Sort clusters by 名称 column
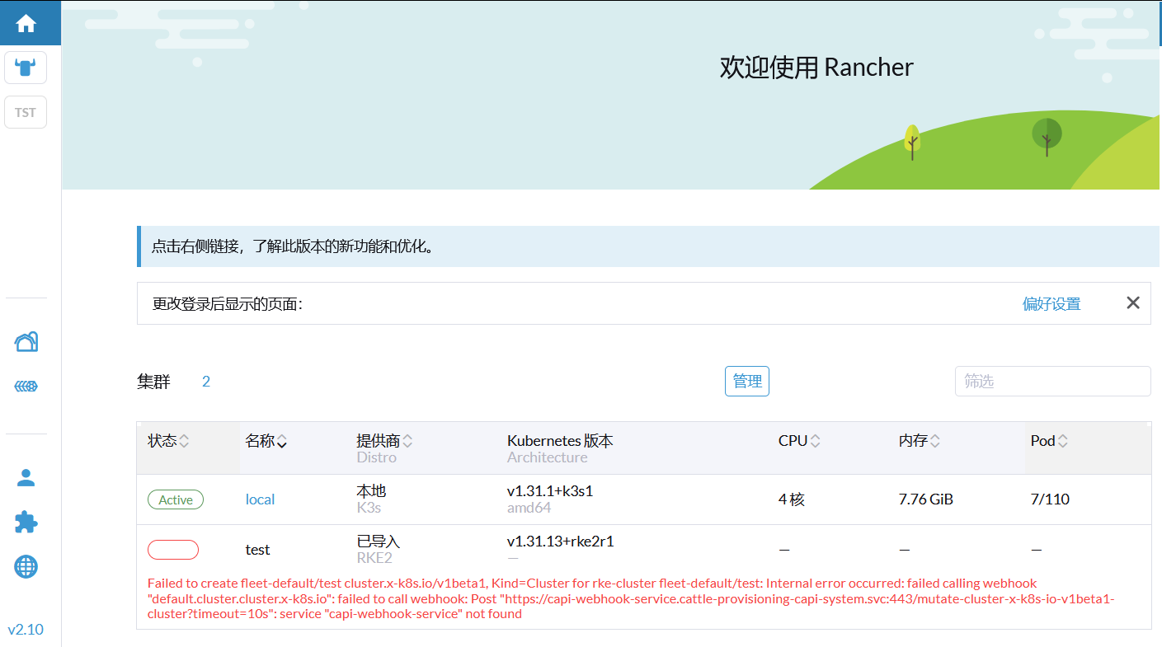The width and height of the screenshot is (1162, 647). [x=266, y=442]
